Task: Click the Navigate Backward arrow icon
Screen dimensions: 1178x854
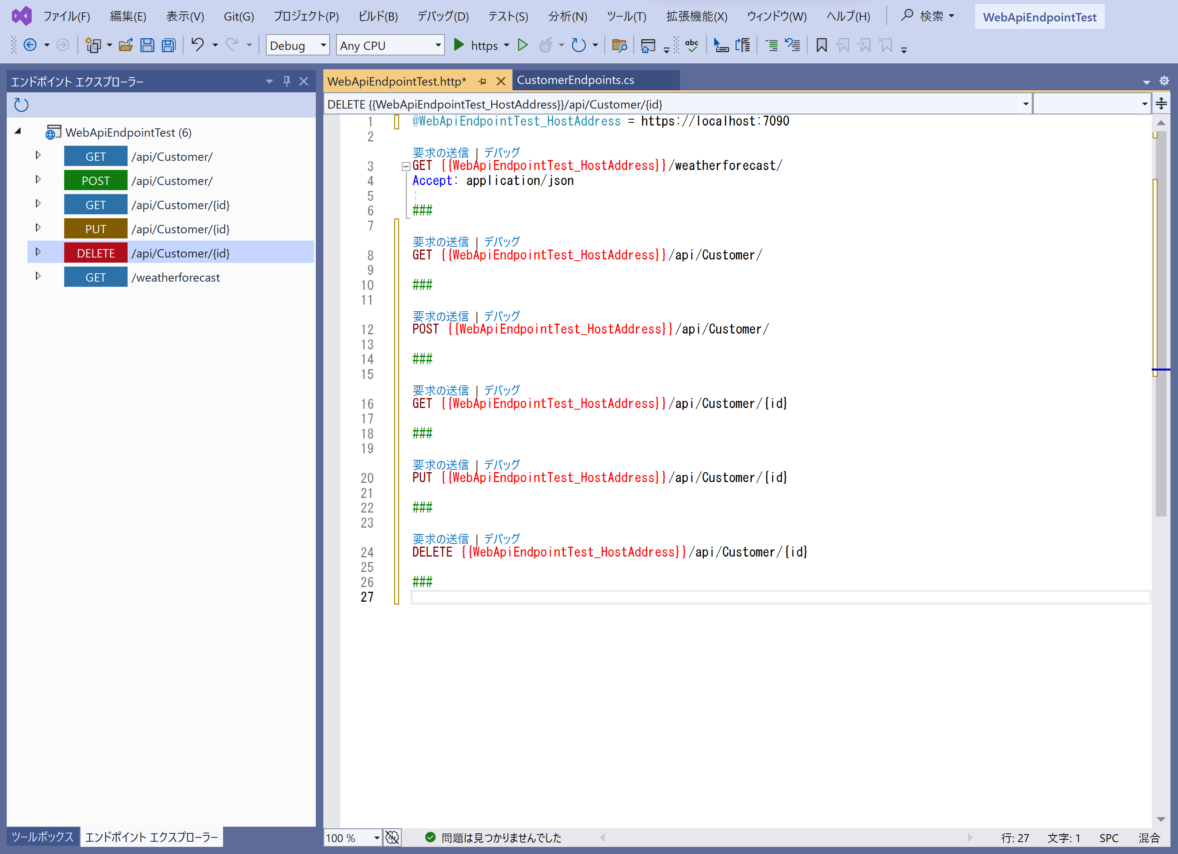Action: pyautogui.click(x=30, y=46)
